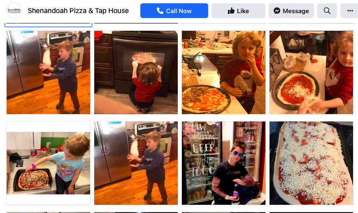The image size is (358, 213).
Task: Send a message via Message button
Action: tap(291, 11)
